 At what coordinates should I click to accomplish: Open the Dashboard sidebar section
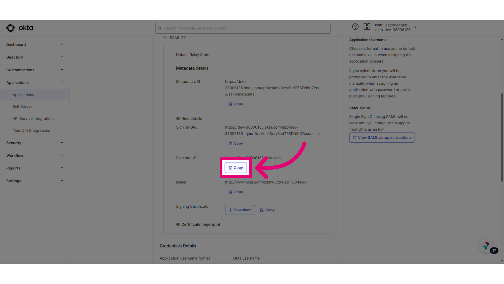click(35, 44)
